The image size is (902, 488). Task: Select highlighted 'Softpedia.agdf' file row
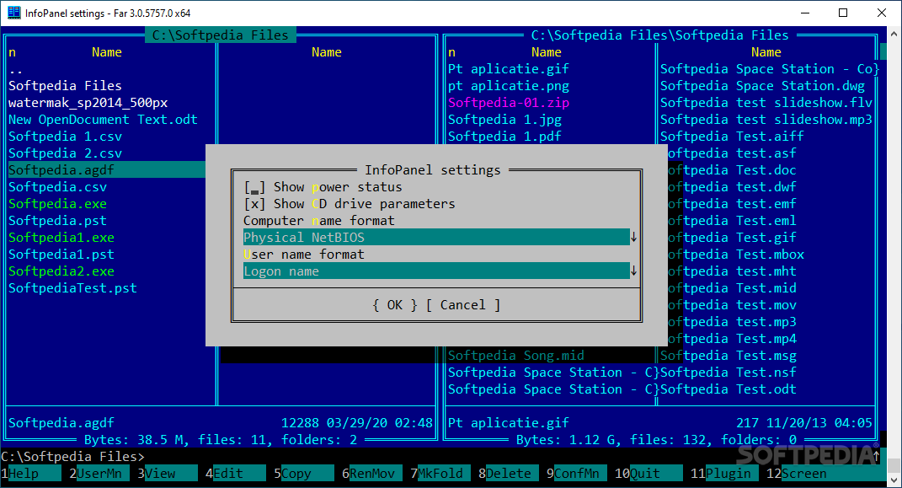click(106, 169)
